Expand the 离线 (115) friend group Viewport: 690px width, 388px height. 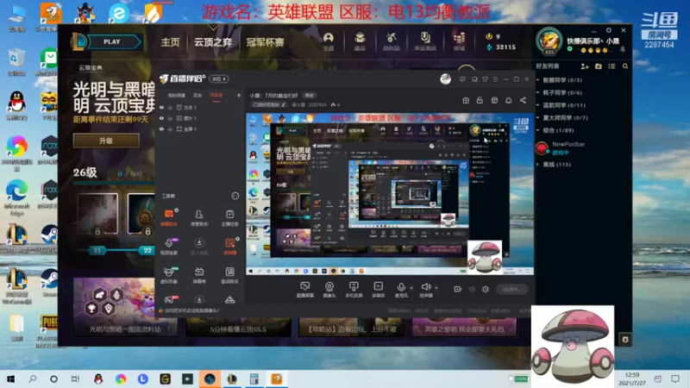[x=537, y=164]
